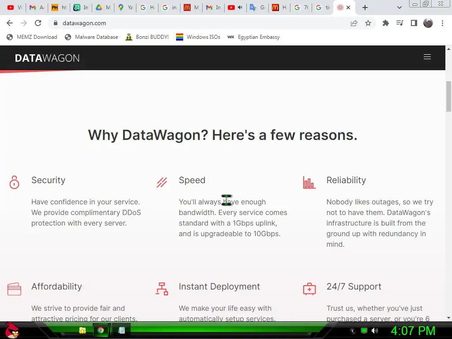This screenshot has height=339, width=452.
Task: Click the Reliability bar chart icon
Action: [x=309, y=182]
